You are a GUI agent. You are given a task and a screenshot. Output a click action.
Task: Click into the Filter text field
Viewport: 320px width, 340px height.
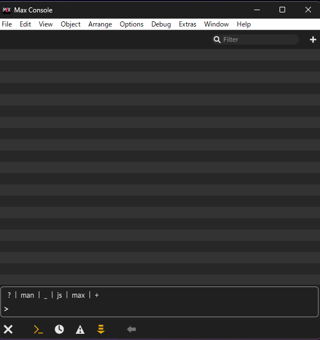point(255,39)
